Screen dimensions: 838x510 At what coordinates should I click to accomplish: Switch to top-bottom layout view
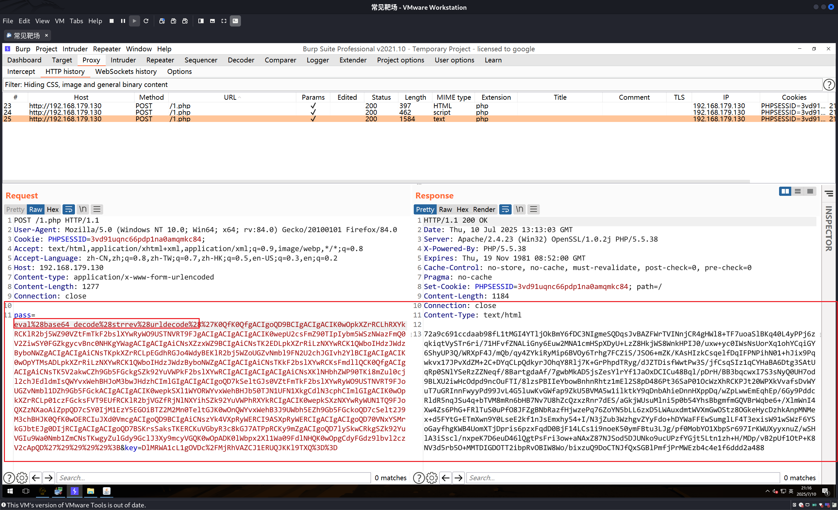pos(797,192)
